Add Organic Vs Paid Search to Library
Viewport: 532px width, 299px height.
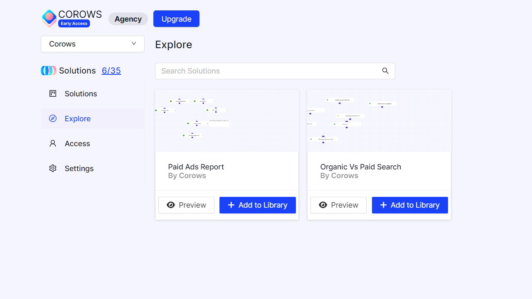click(x=410, y=205)
